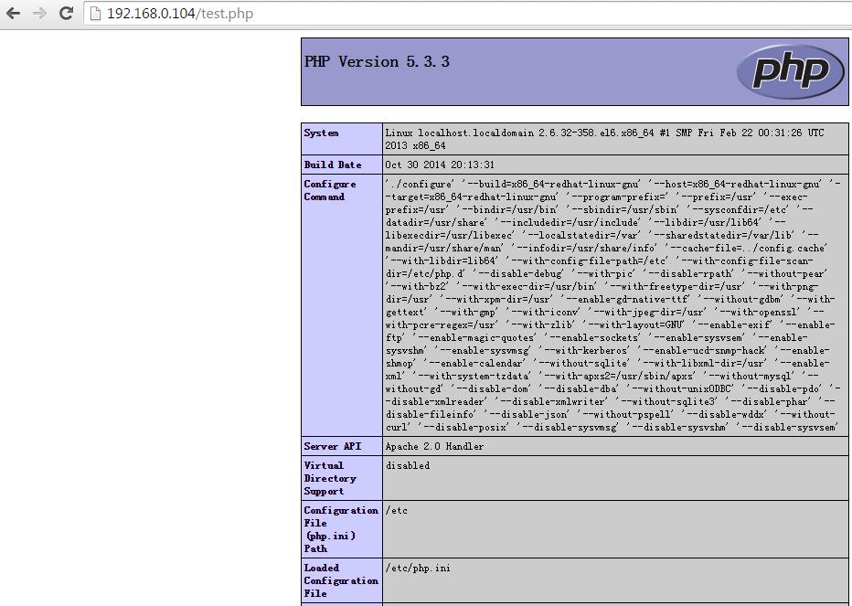Select the 'Loaded Configuration File' label

[x=341, y=580]
